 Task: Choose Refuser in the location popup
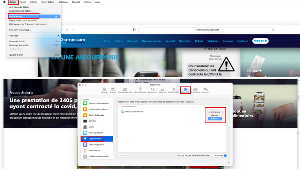click(x=215, y=115)
